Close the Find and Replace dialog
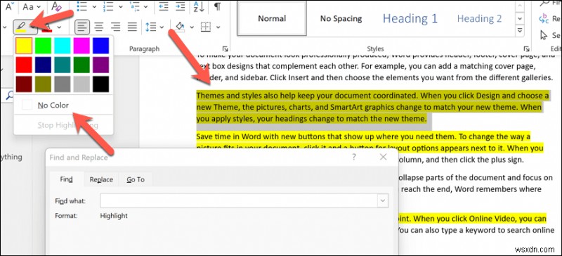This screenshot has width=562, height=256. point(383,157)
